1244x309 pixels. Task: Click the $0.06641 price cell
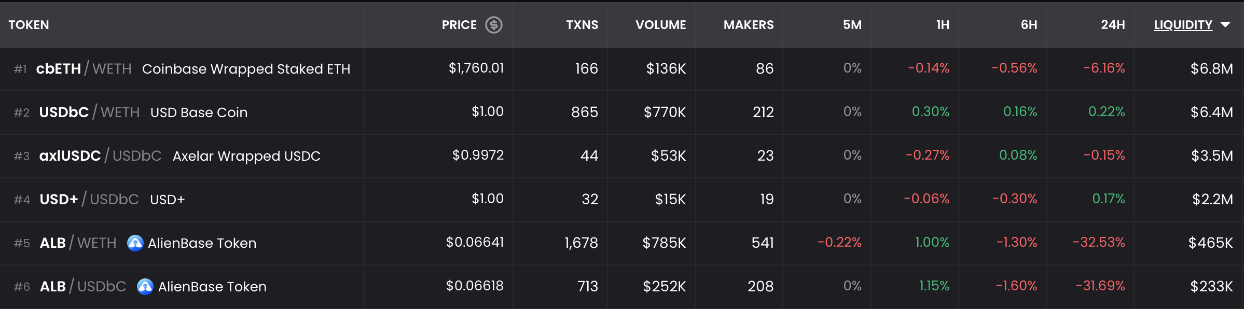(475, 242)
